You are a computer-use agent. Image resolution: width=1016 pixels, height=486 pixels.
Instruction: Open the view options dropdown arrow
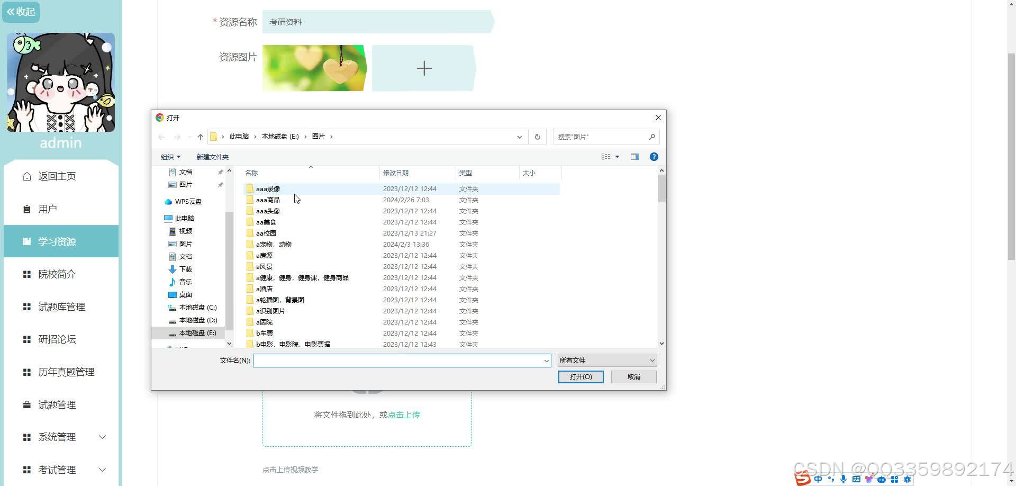tap(617, 157)
